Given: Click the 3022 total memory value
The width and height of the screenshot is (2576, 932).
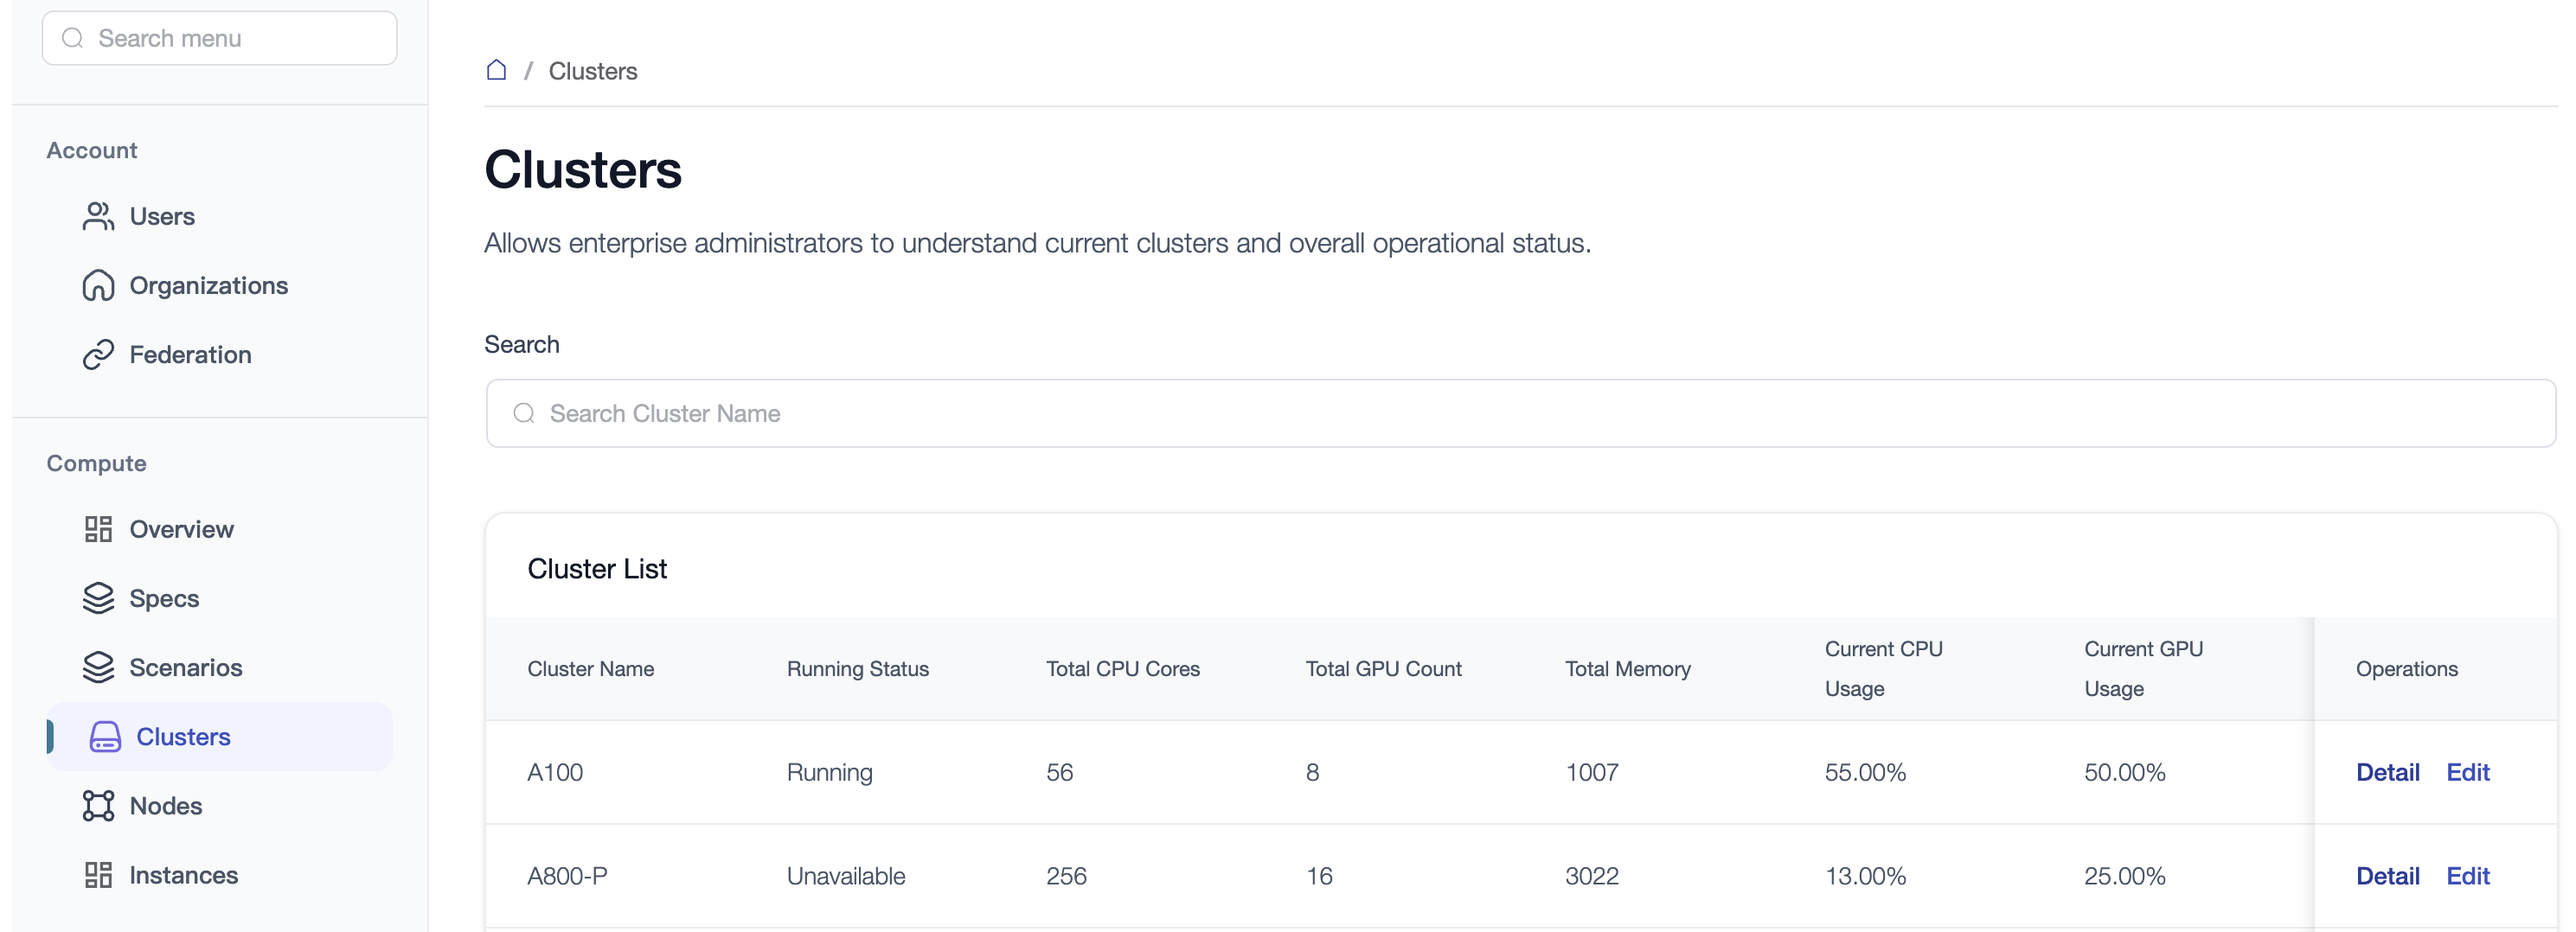Looking at the screenshot, I should coord(1591,876).
